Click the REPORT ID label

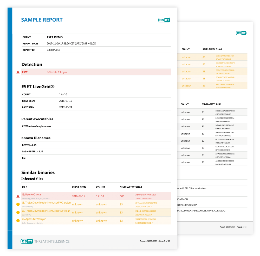coord(29,50)
